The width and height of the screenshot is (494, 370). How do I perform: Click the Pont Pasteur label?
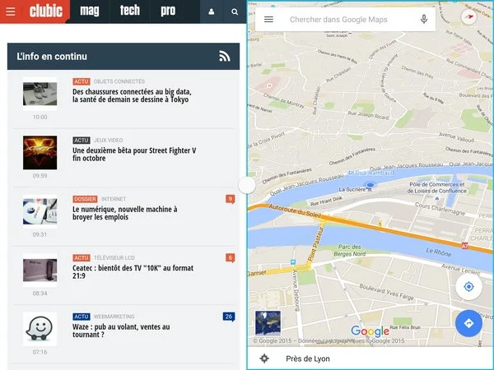point(315,244)
